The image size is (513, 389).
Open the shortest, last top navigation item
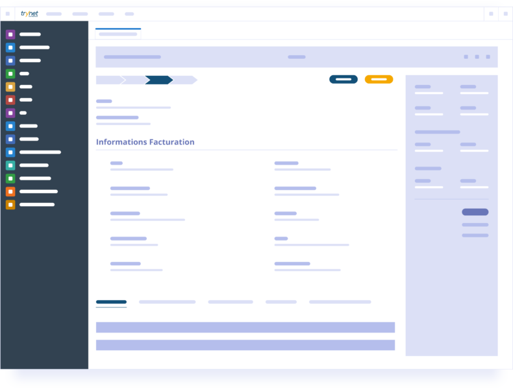click(130, 14)
